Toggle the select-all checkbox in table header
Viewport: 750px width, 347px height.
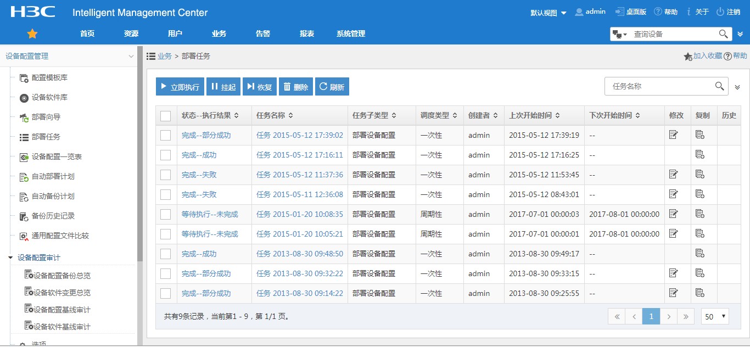click(x=166, y=116)
